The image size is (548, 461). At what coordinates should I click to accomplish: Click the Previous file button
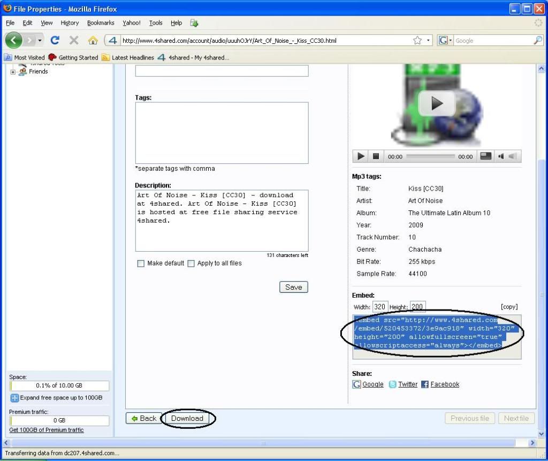(470, 418)
